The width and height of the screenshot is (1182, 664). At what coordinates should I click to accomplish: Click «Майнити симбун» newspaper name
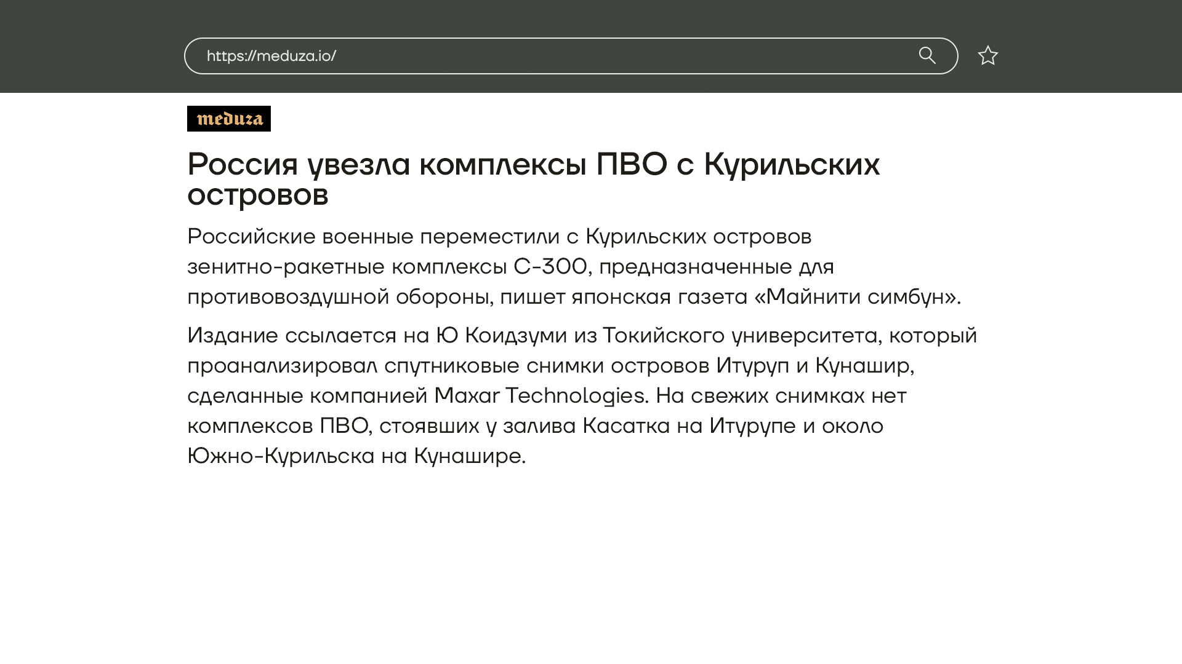point(856,297)
